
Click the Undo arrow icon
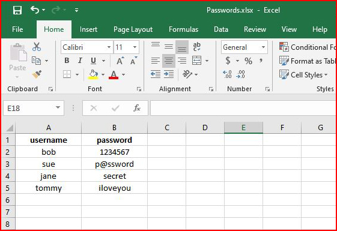[35, 10]
